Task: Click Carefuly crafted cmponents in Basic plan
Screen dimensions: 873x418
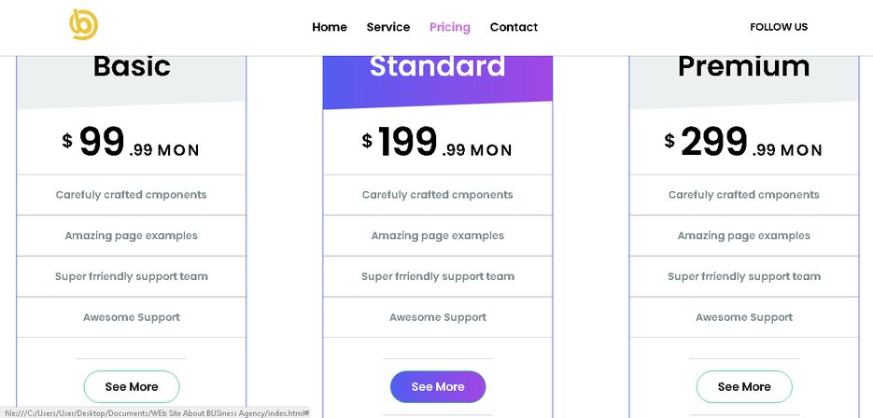Action: pos(132,195)
